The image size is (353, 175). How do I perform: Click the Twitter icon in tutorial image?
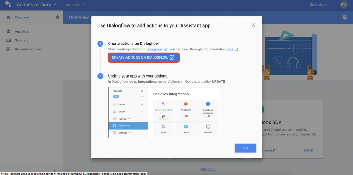tap(186, 127)
